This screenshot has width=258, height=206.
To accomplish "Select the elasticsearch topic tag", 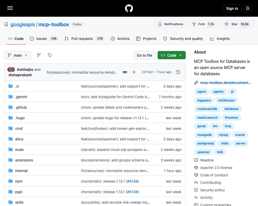I will (x=207, y=117).
